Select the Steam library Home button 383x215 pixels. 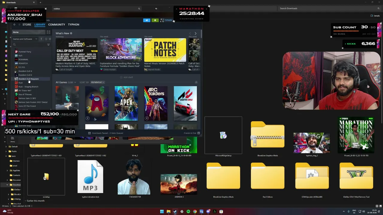[29, 32]
